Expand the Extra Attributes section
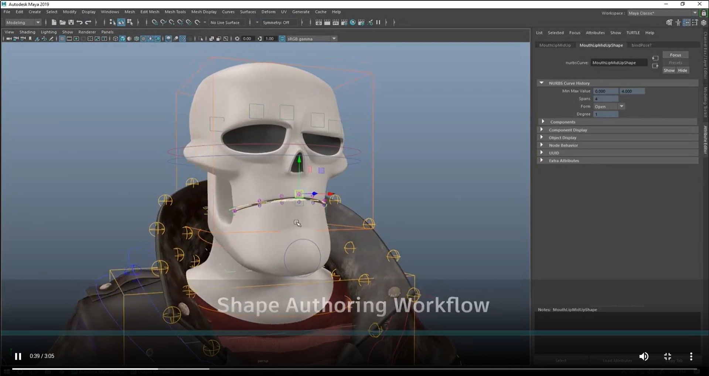The width and height of the screenshot is (709, 376). point(617,161)
